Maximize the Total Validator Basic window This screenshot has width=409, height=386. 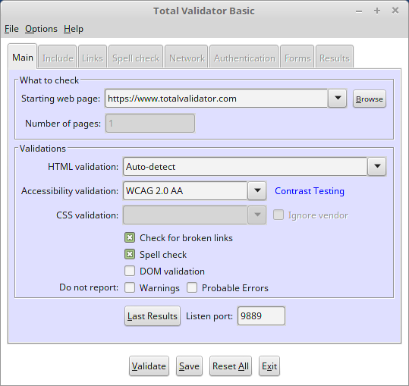click(x=377, y=11)
